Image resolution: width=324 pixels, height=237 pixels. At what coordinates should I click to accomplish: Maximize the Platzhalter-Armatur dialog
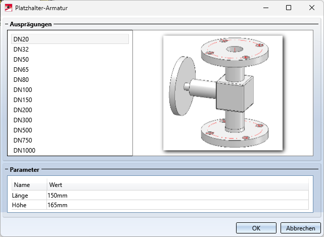pyautogui.click(x=289, y=8)
